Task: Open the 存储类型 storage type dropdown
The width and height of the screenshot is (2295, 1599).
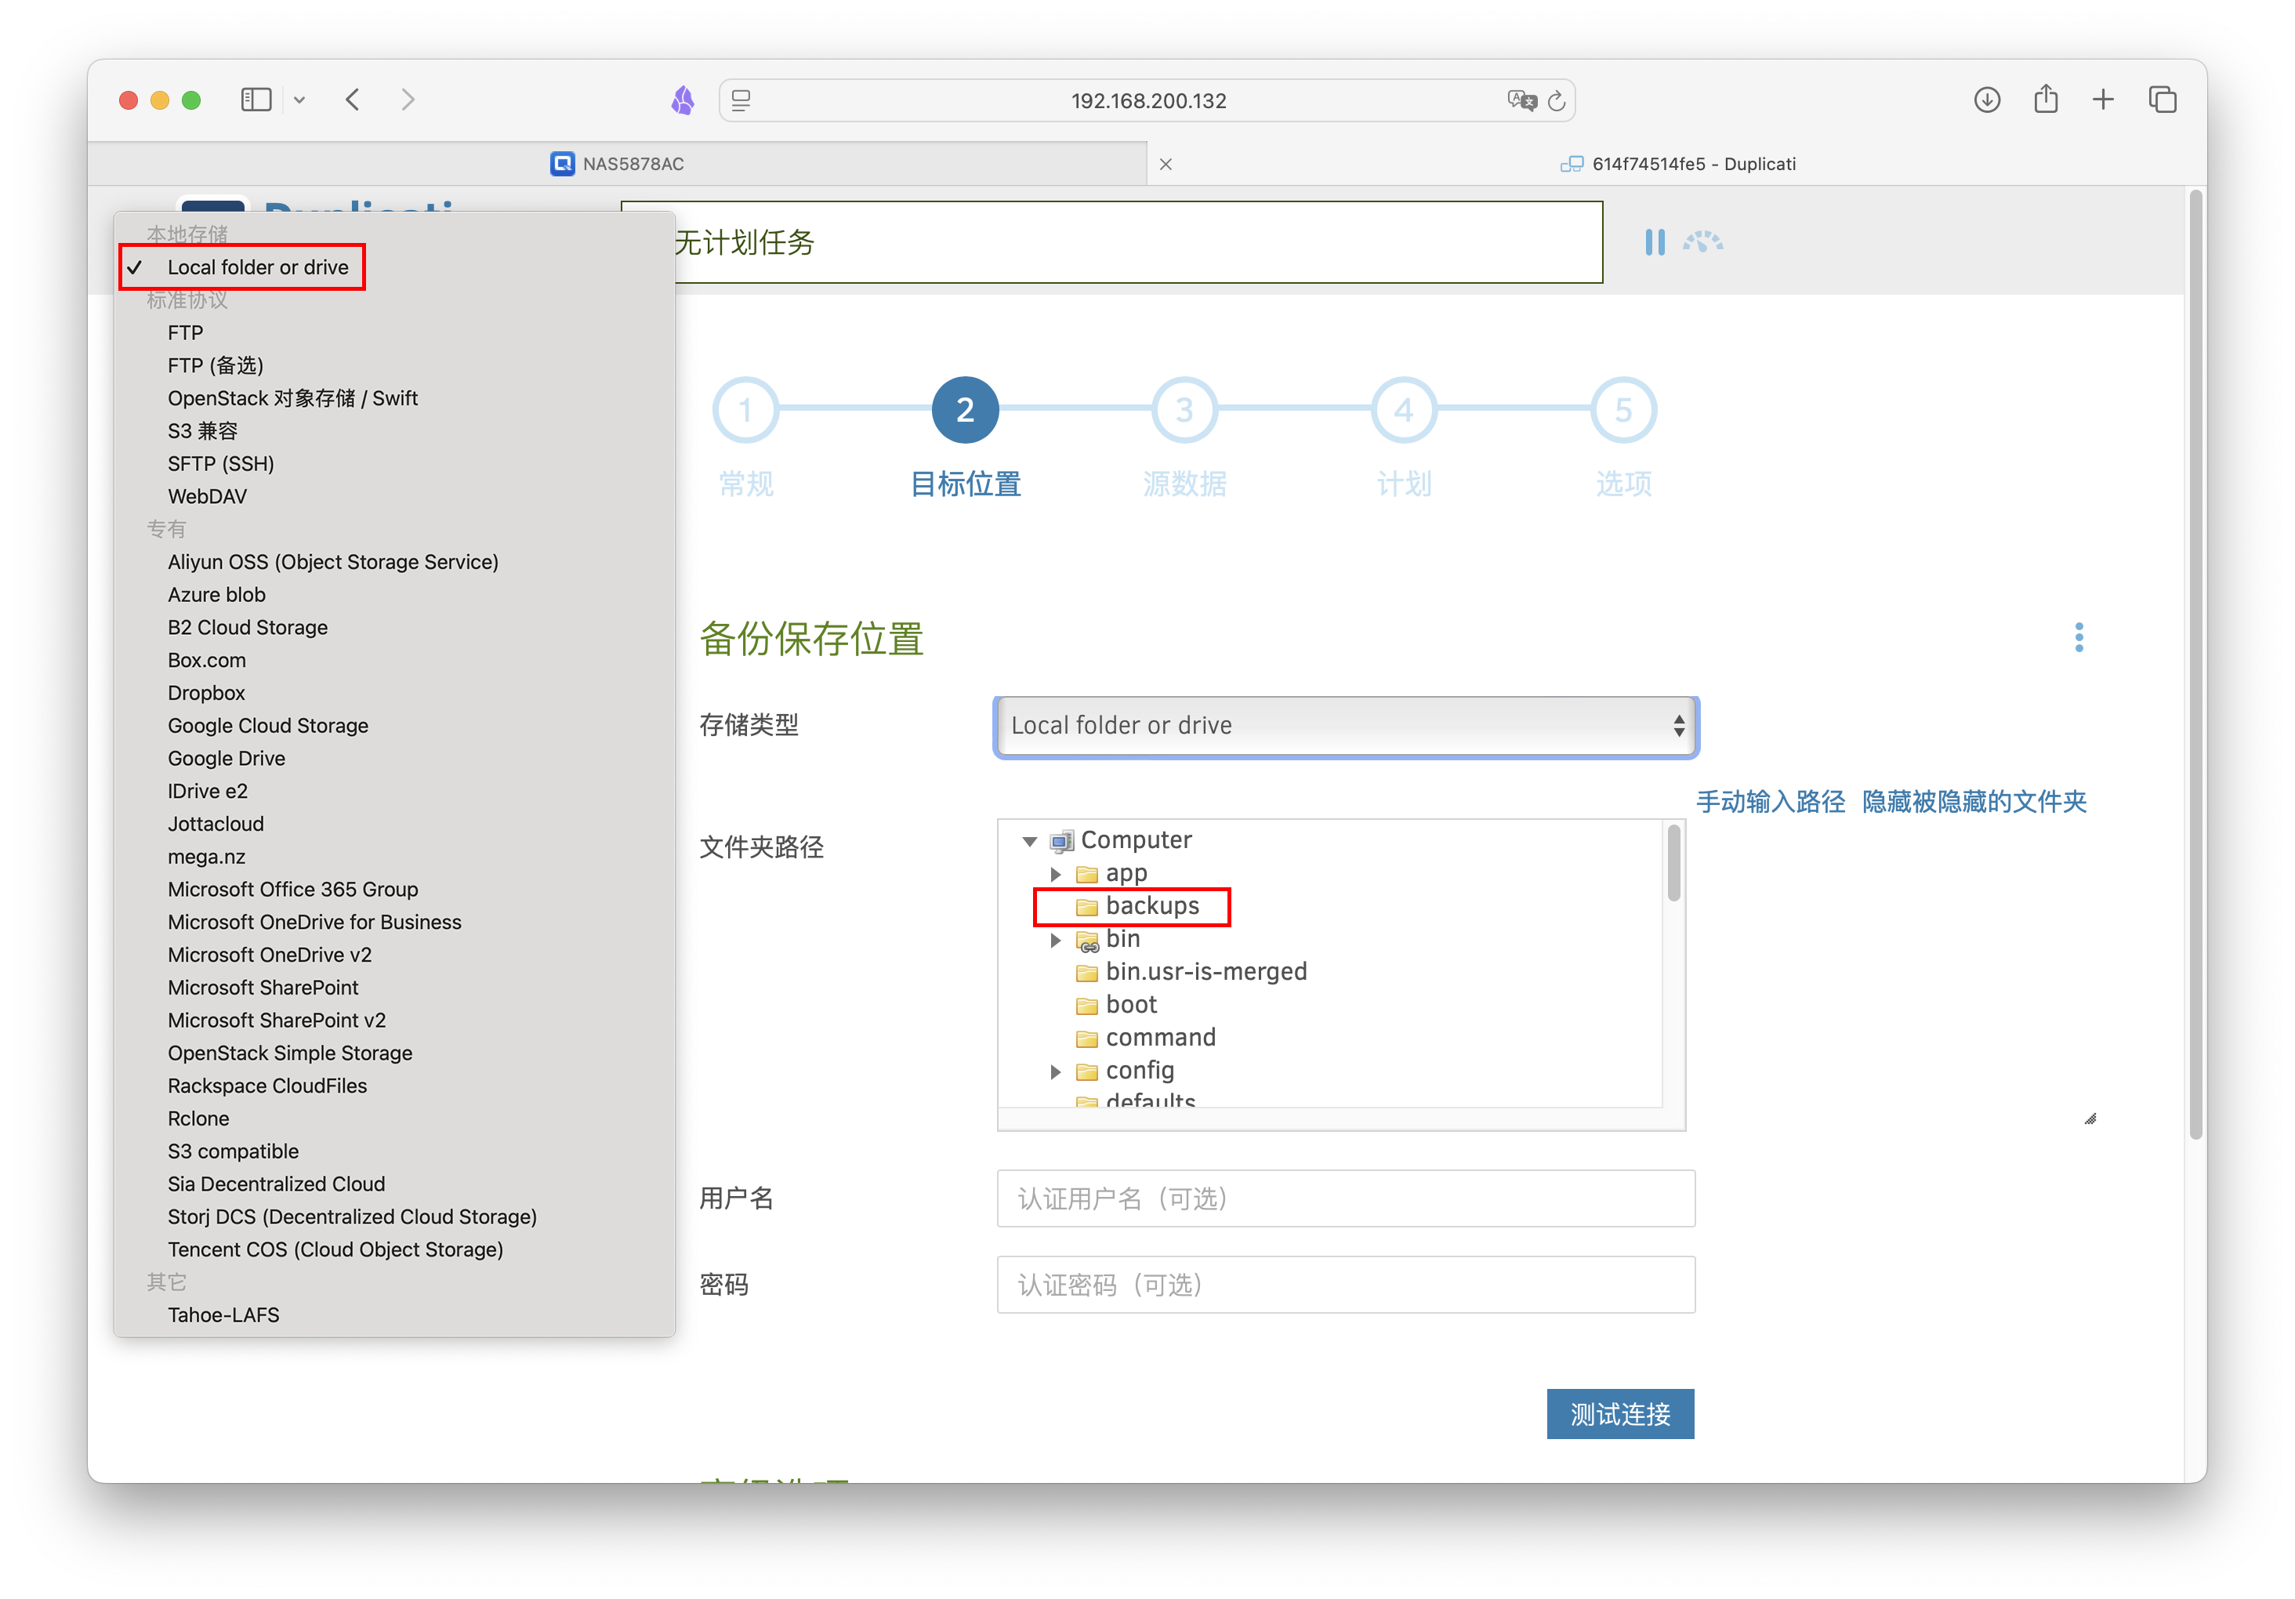Action: coord(1347,727)
